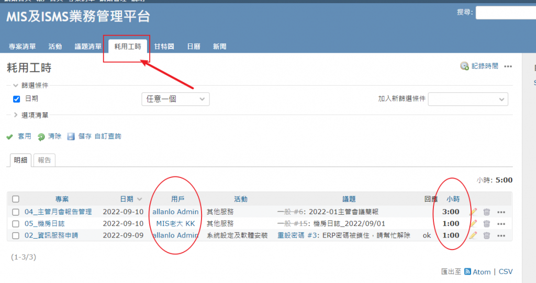Screen dimensions: 536x283
Task: Delete trash icon for 02_資訊服務申請 row
Action: pyautogui.click(x=486, y=235)
